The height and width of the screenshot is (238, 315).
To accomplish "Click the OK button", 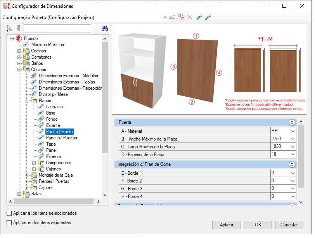I will click(x=258, y=225).
